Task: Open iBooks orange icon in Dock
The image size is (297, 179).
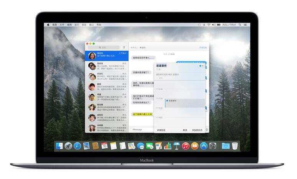Action: 195,146
